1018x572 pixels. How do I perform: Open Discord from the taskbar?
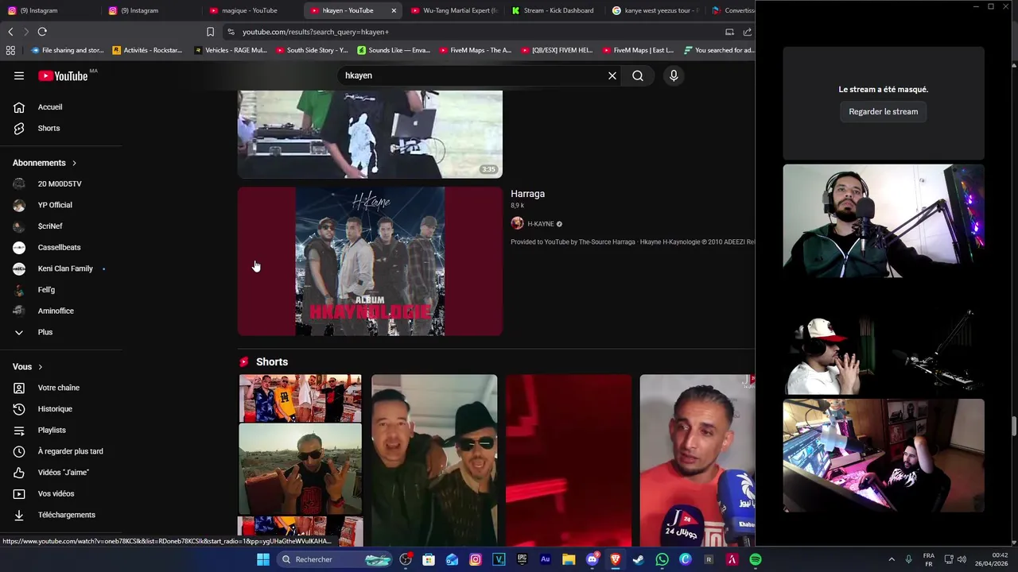coord(592,559)
